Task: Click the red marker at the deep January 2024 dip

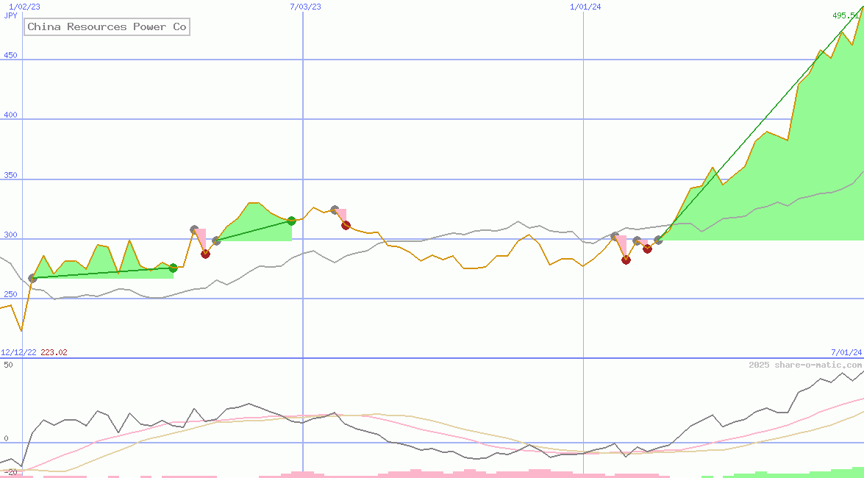Action: 626,260
